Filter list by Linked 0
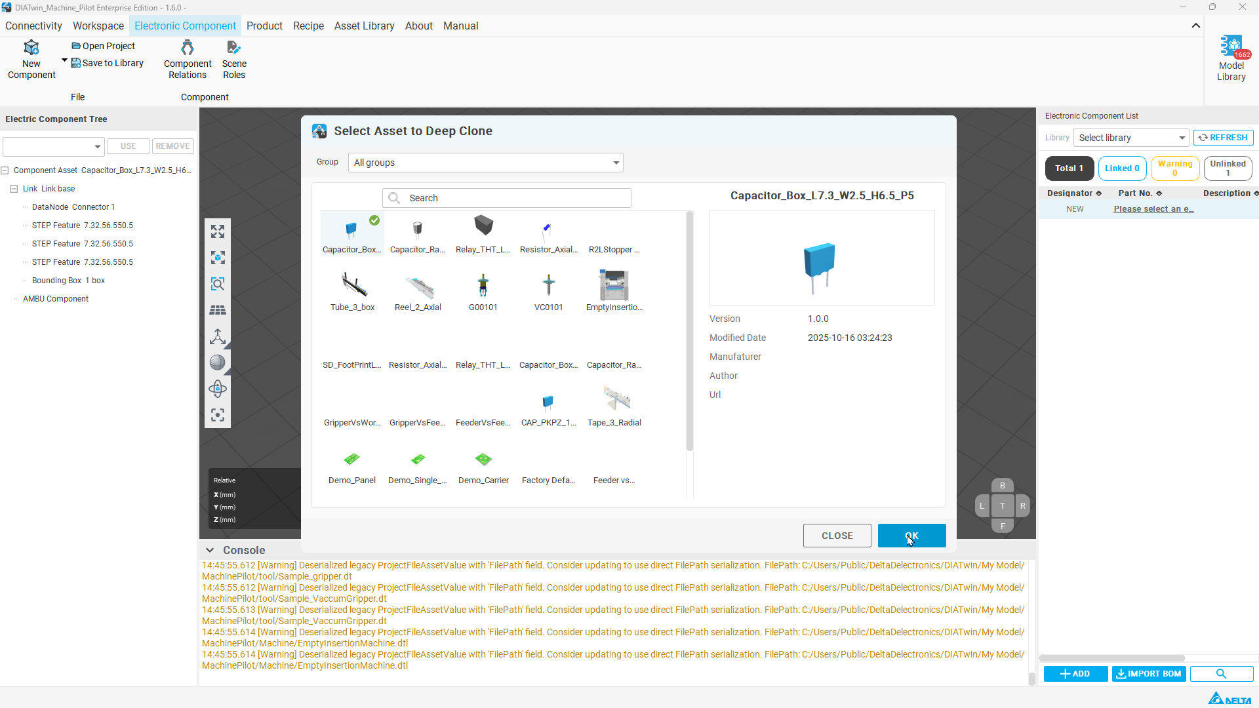This screenshot has height=708, width=1259. coord(1123,168)
